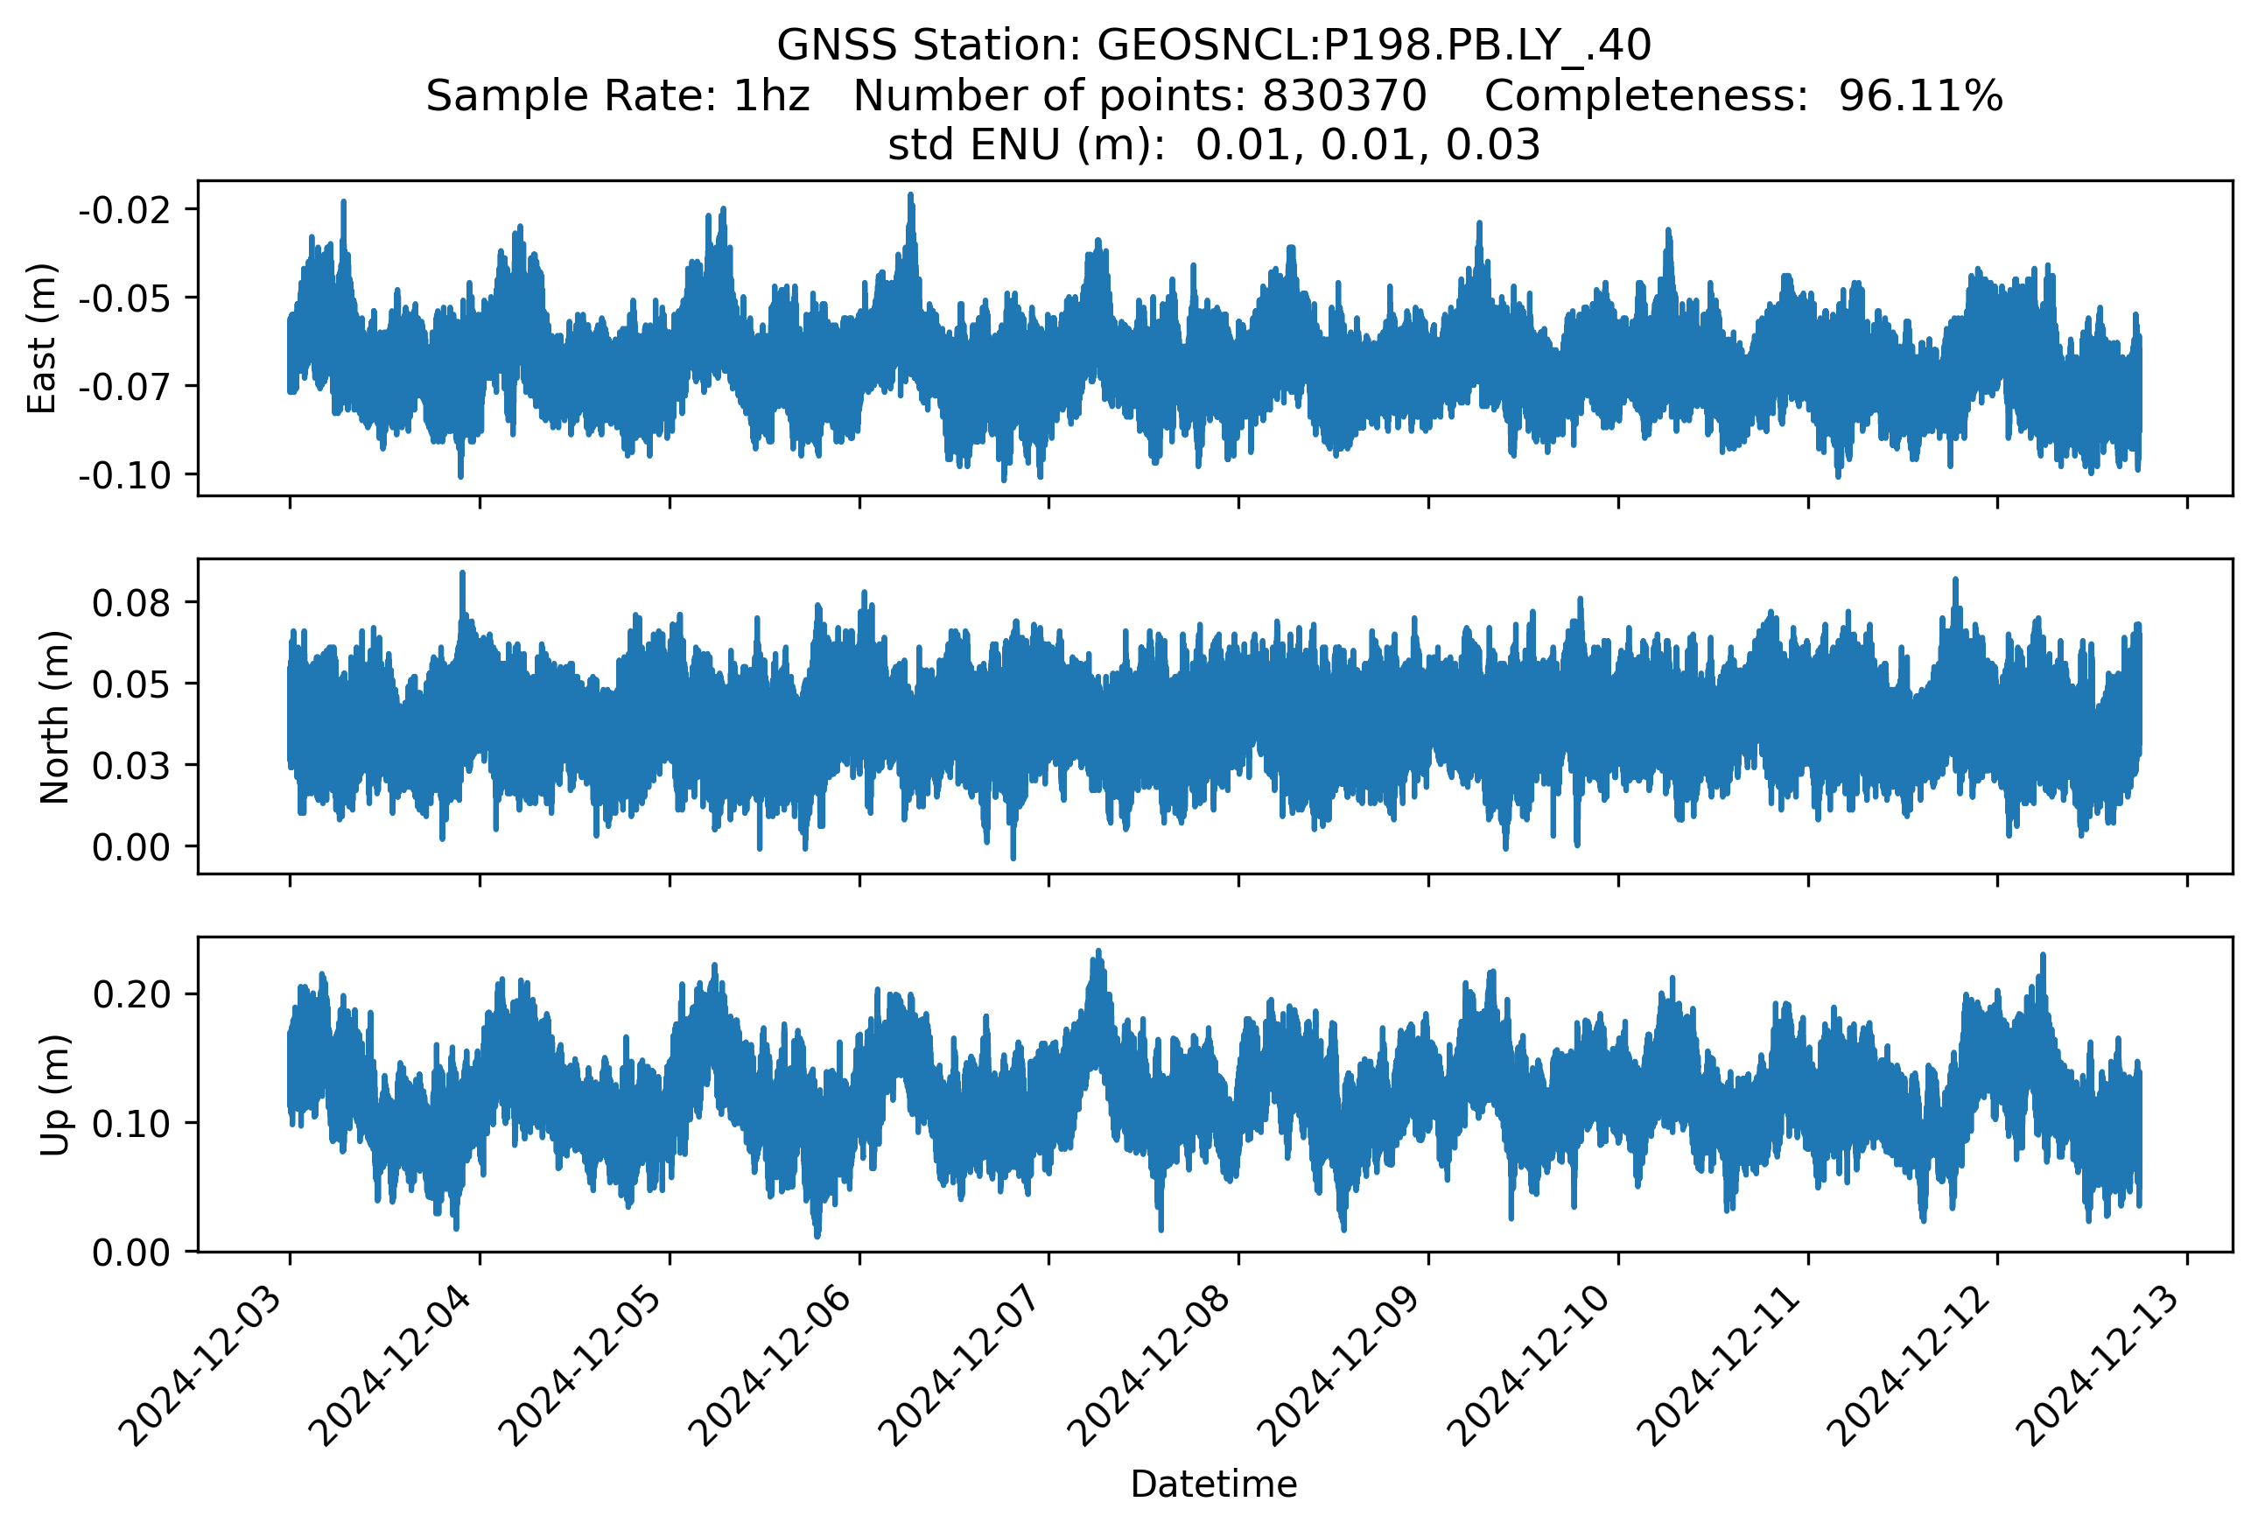Screen dimensions: 2258x1530
Task: Click the East (m) axis label
Action: click(x=42, y=338)
